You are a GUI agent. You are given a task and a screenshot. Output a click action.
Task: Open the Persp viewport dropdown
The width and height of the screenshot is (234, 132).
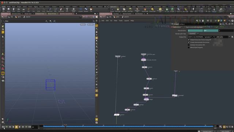[x=83, y=25]
